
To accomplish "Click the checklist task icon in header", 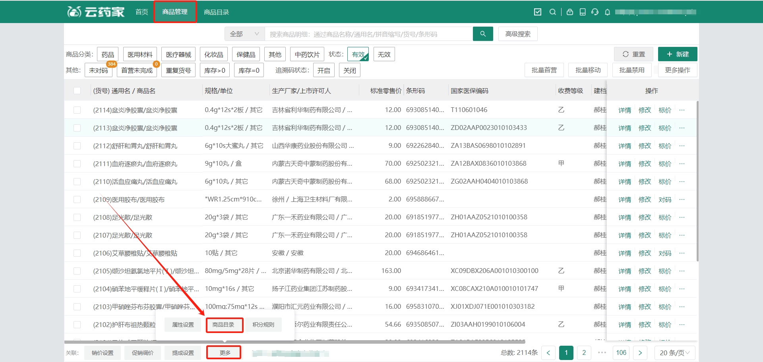I will coord(537,12).
